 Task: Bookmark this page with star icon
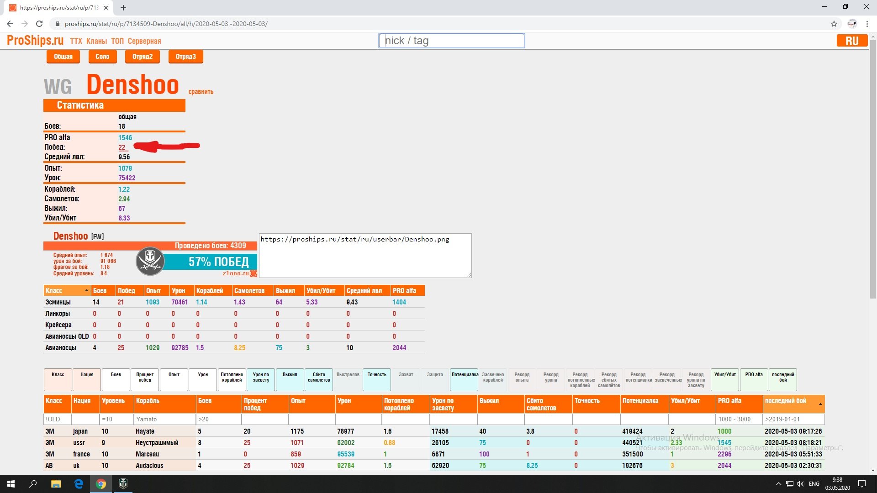(834, 24)
